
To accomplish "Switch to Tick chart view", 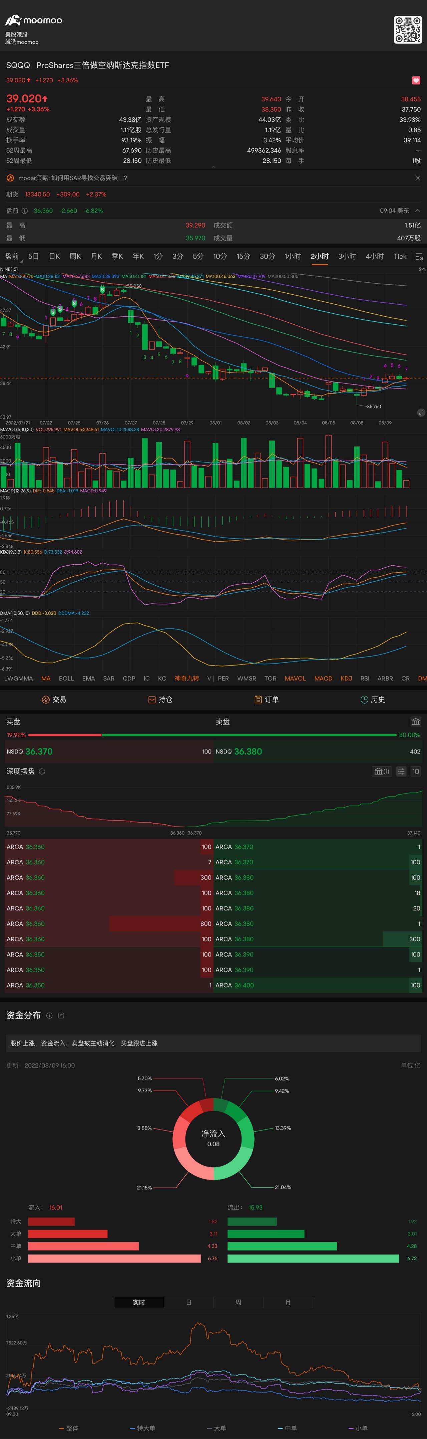I will pyautogui.click(x=400, y=256).
